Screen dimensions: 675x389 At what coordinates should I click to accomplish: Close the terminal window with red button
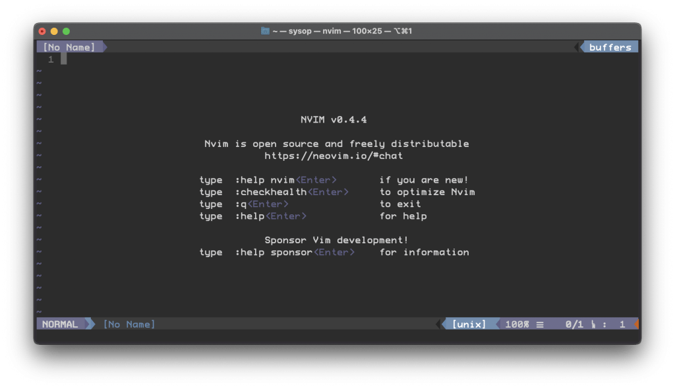tap(42, 31)
